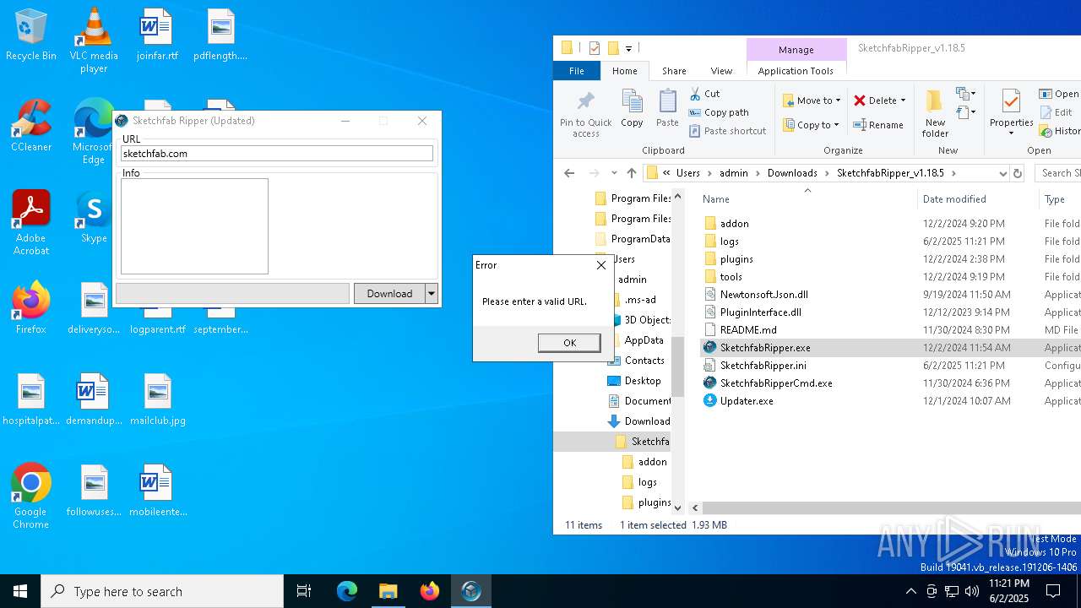The width and height of the screenshot is (1081, 608).
Task: Select Adobe Acrobat desktop icon
Action: point(31,223)
